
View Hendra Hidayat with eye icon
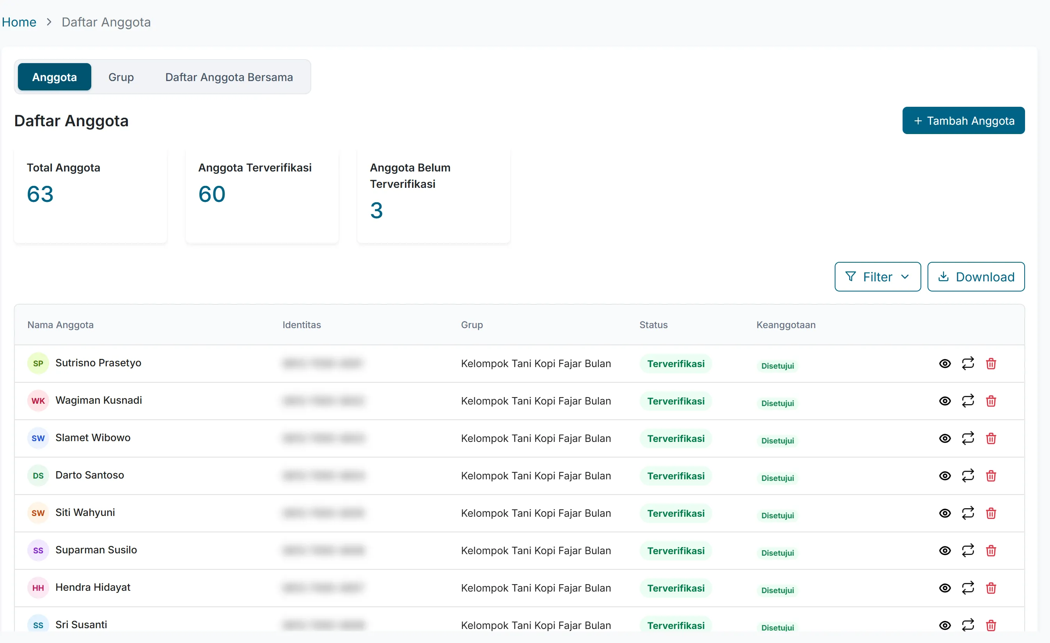pos(945,588)
